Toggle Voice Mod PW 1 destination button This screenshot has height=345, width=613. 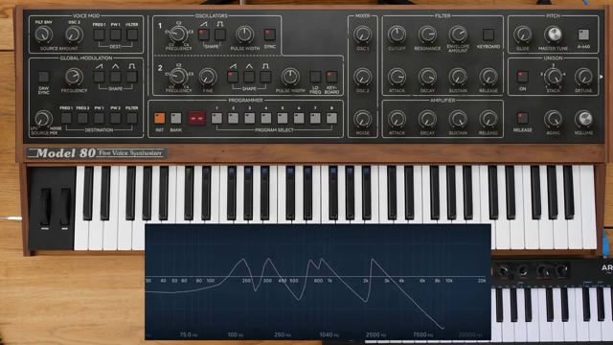pos(115,34)
